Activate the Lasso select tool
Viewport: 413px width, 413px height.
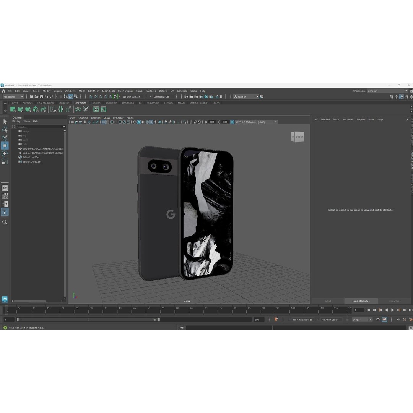coord(5,130)
